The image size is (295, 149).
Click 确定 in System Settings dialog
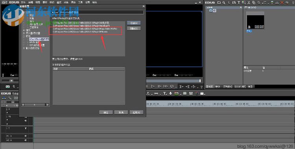click(x=106, y=112)
